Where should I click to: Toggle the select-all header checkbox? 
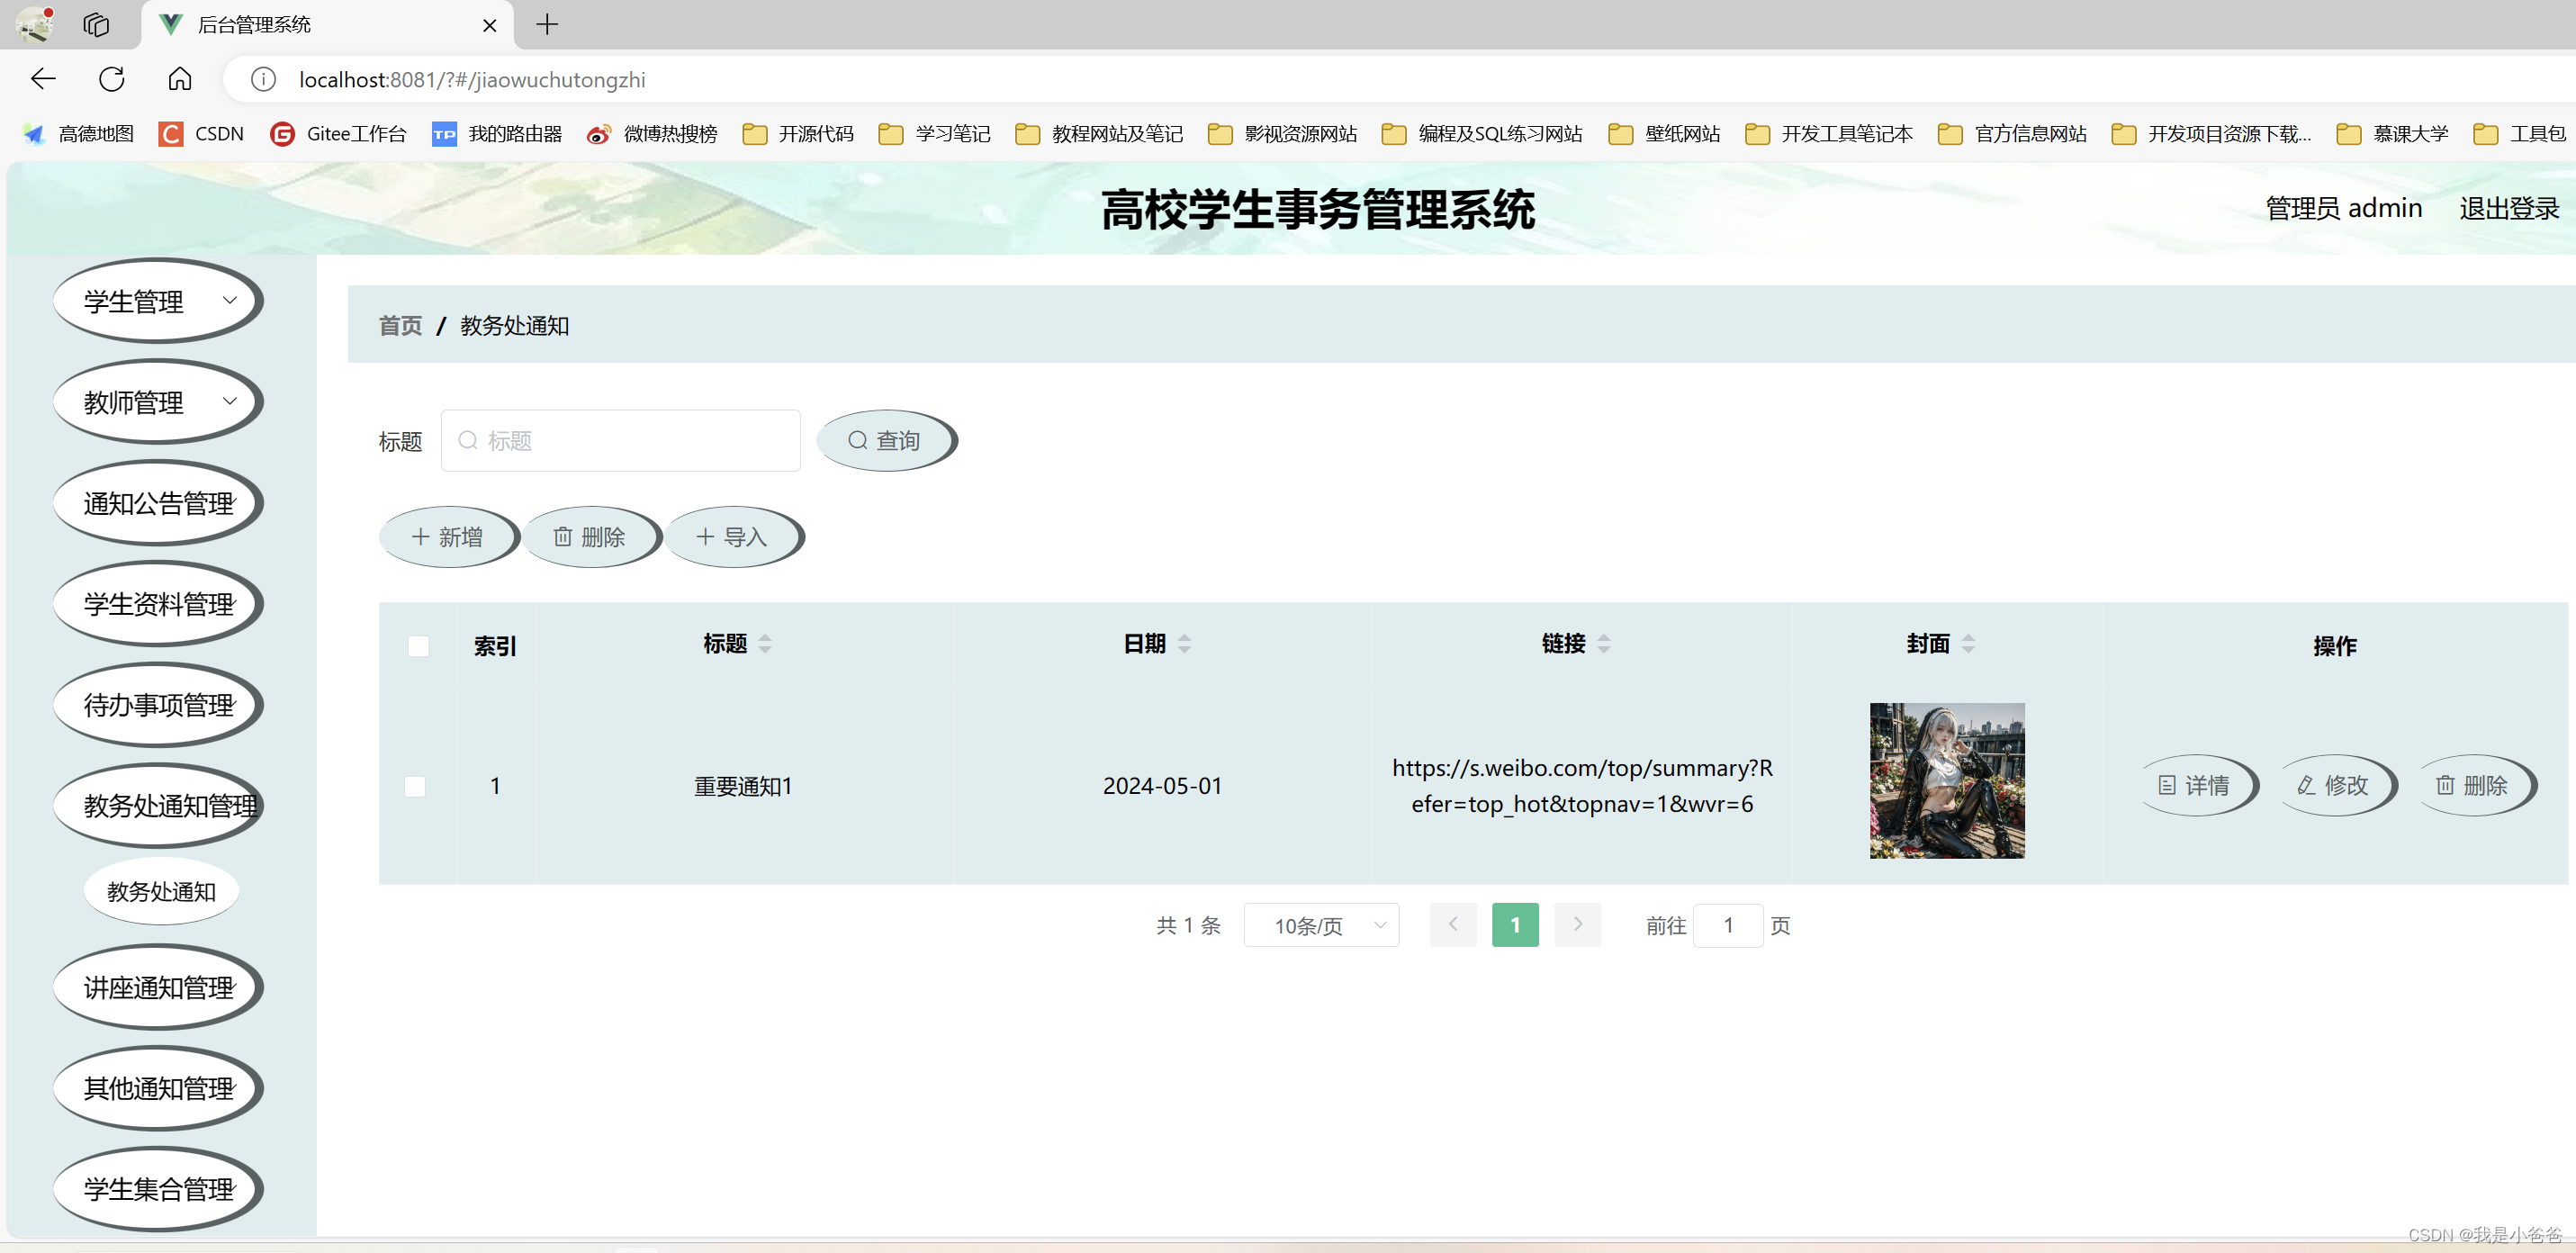(418, 646)
